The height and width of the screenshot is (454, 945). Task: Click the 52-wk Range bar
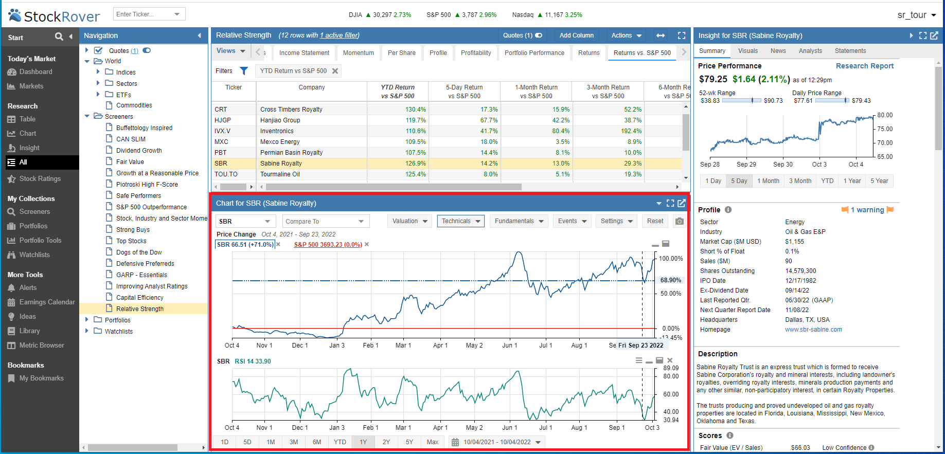pos(741,101)
